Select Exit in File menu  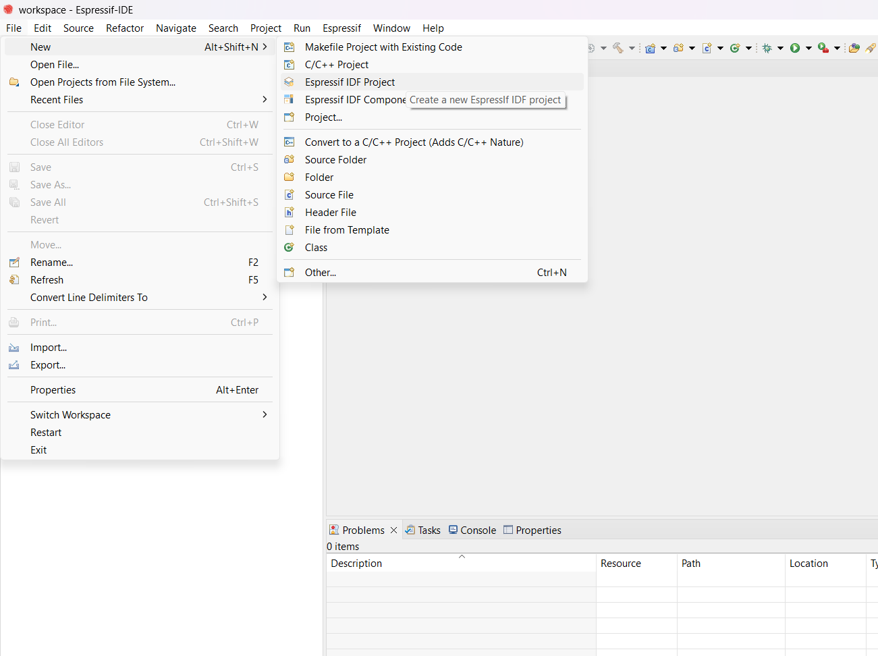[x=140, y=450]
